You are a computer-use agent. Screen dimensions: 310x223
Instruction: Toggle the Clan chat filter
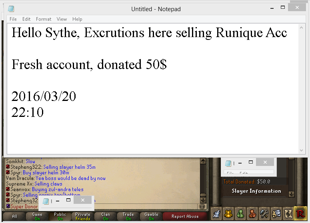106,216
